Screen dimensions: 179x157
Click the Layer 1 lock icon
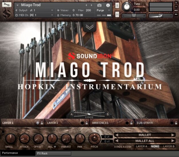click(x=42, y=123)
